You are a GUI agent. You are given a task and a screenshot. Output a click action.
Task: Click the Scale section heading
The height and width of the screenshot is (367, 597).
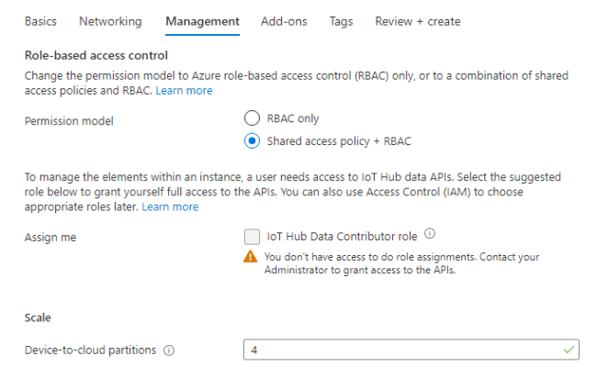[38, 317]
